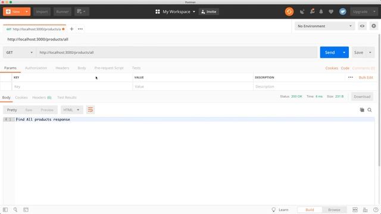Open the satellite capture requests icon

click(302, 12)
